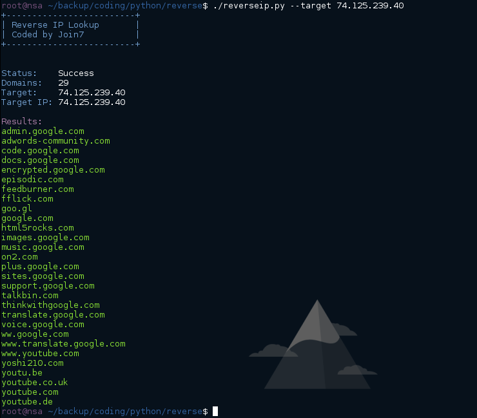The image size is (477, 418).
Task: Click the blinking cursor at bottom prompt
Action: tap(215, 412)
